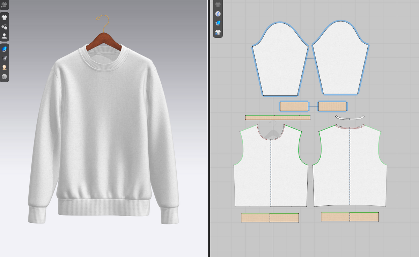Image resolution: width=419 pixels, height=257 pixels.
Task: Show the 2D pattern information icon
Action: [x=218, y=14]
